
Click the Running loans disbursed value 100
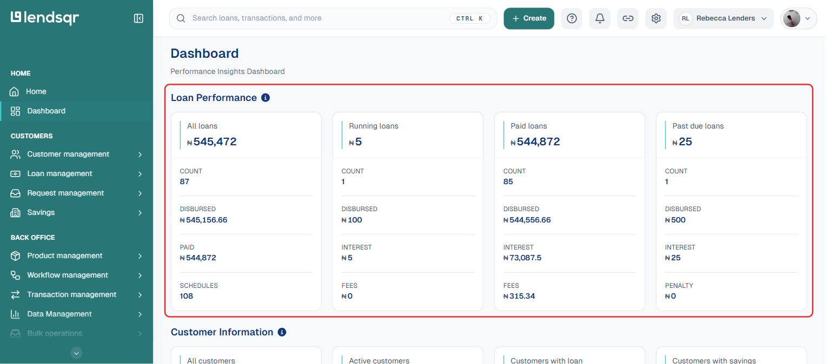point(352,220)
